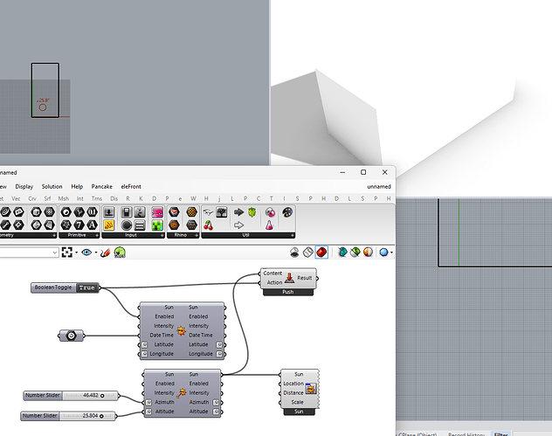The width and height of the screenshot is (552, 436).
Task: Click the Number Slider showing 46.482
Action: click(71, 396)
